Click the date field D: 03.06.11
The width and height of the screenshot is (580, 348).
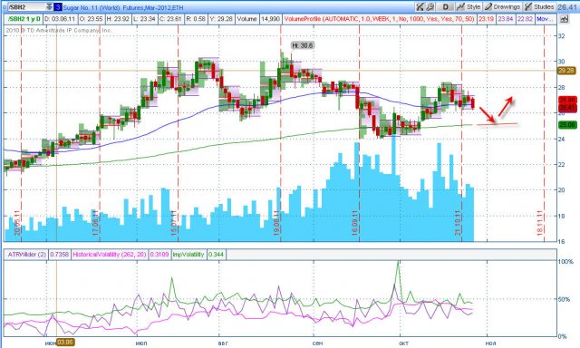(x=61, y=19)
